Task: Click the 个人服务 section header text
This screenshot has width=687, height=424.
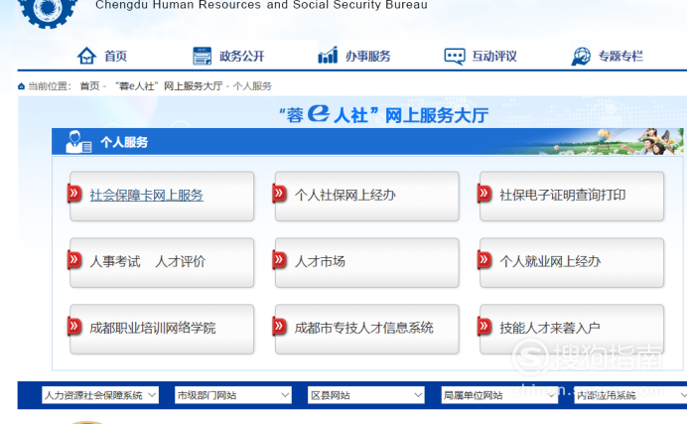Action: click(124, 142)
